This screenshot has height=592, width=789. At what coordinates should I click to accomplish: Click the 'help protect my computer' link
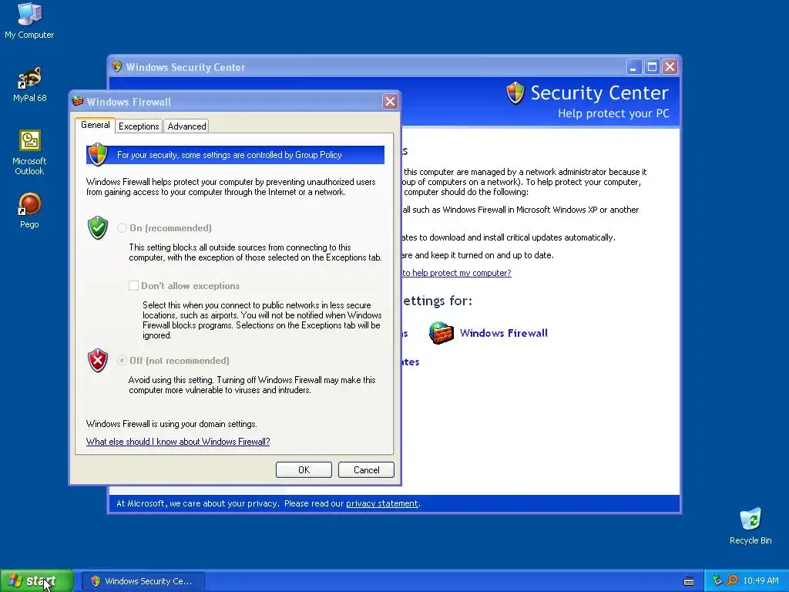click(456, 273)
